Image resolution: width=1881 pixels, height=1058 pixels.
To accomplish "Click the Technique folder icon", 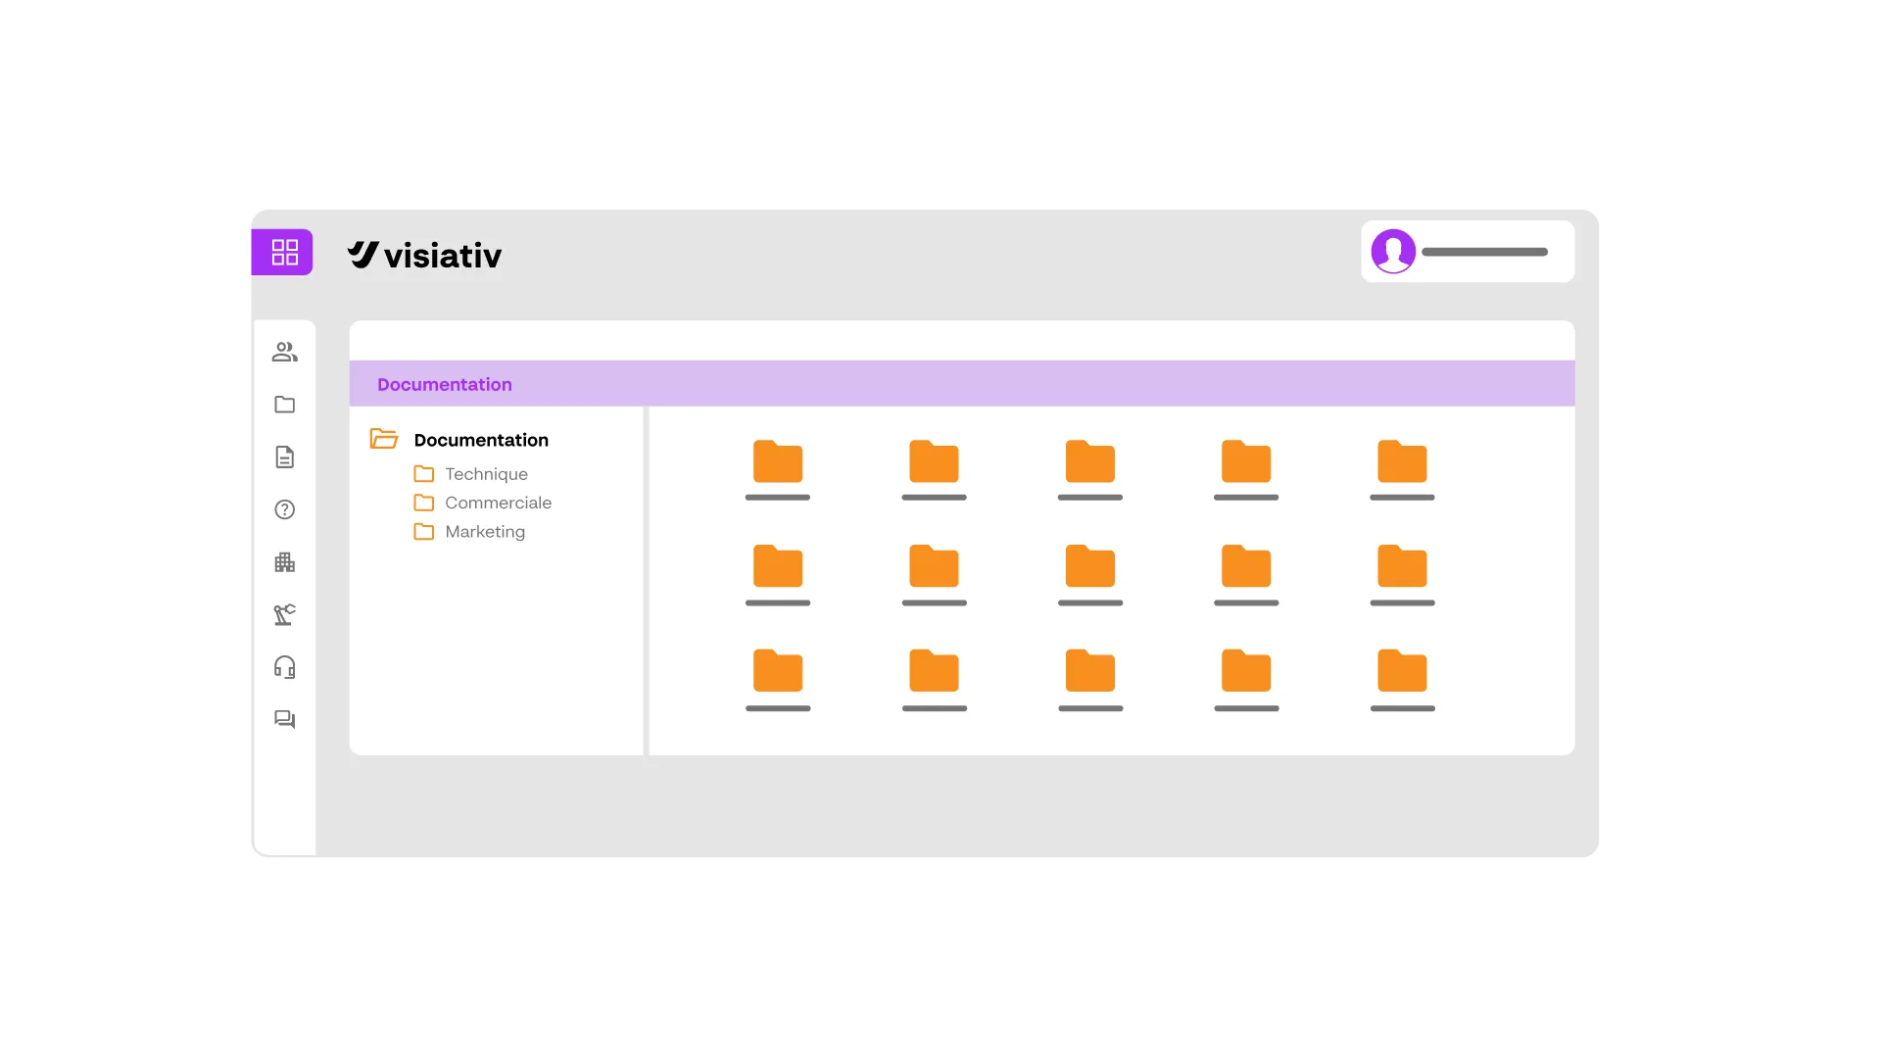I will (x=423, y=474).
